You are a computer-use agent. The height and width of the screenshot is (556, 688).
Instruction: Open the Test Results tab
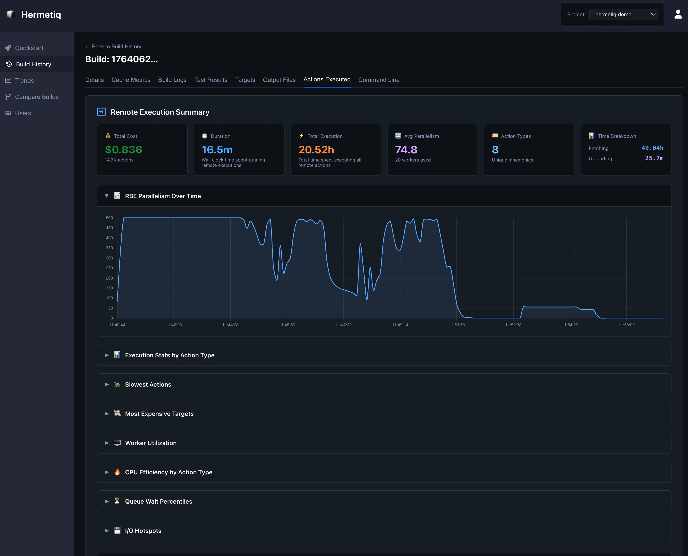click(211, 80)
